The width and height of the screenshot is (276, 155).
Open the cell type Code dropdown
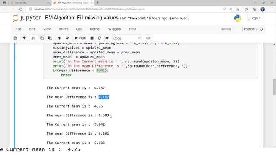click(x=127, y=38)
